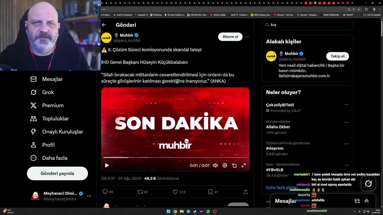This screenshot has height=215, width=383.
Task: Focus the Ara search field
Action: point(308,25)
